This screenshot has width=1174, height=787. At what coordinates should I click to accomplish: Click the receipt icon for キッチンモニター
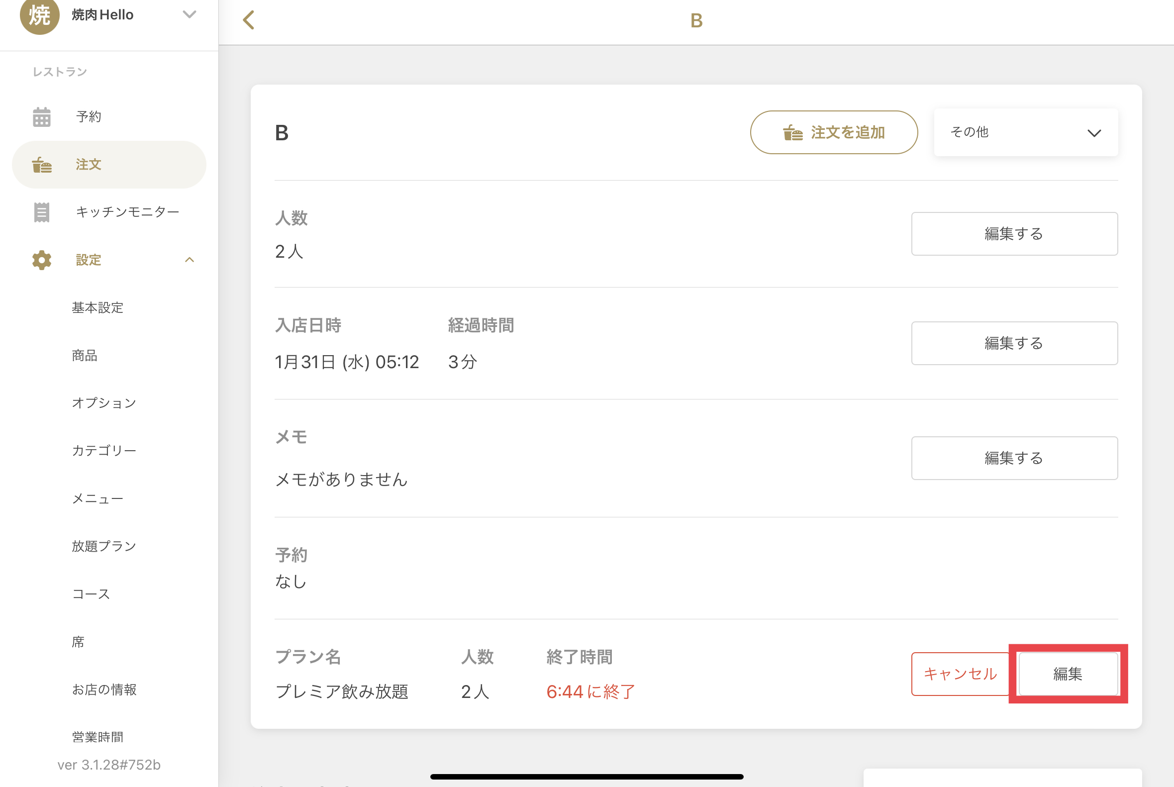point(42,212)
